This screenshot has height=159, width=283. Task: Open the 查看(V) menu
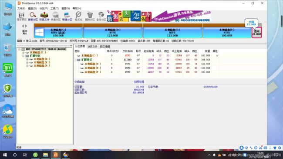point(65,8)
